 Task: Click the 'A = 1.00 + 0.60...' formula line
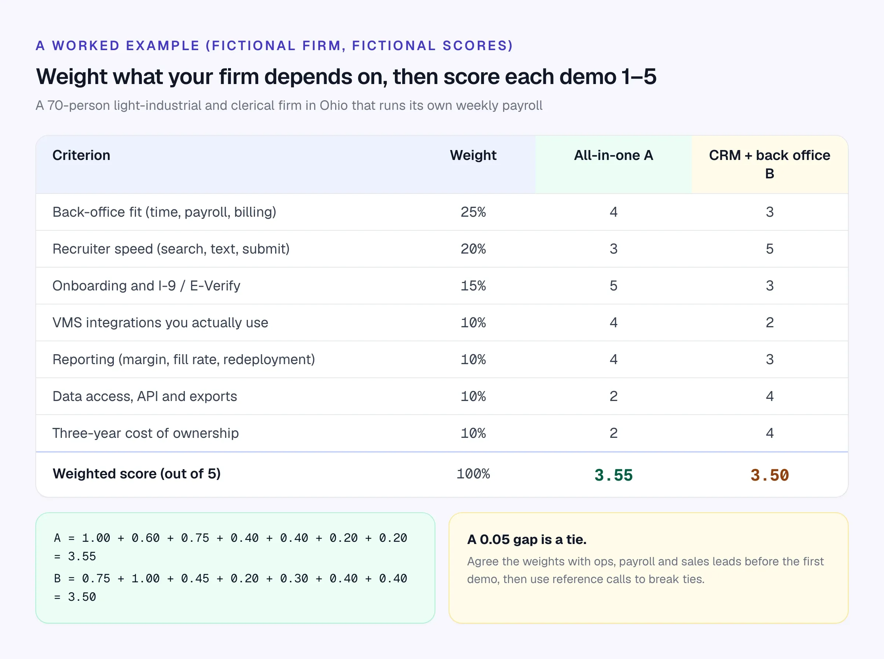pyautogui.click(x=230, y=547)
